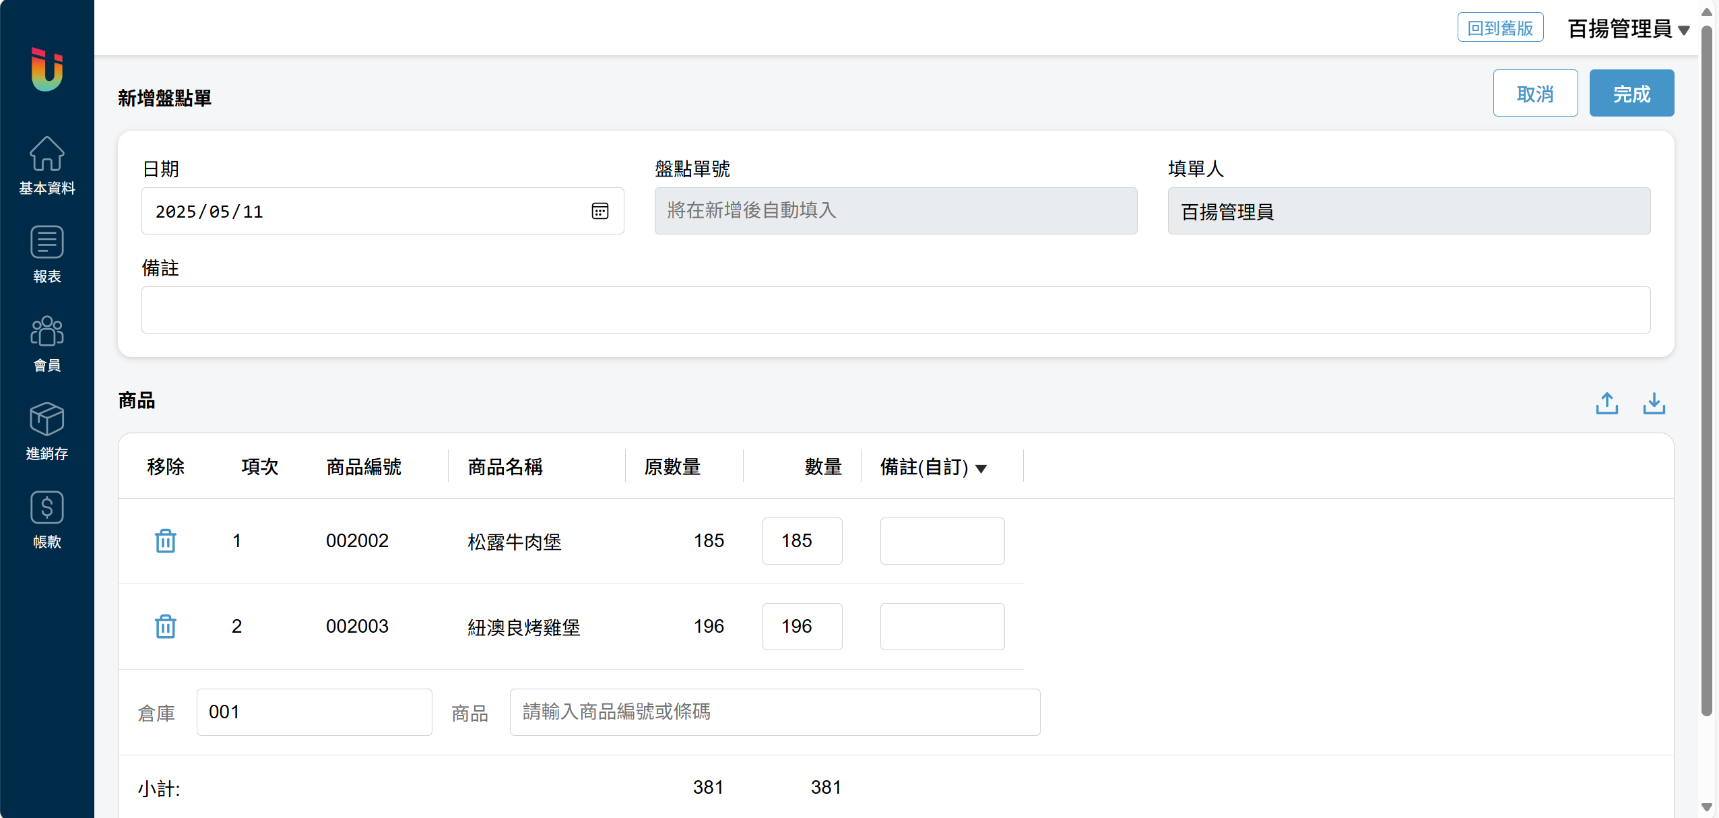Viewport: 1719px width, 818px height.
Task: Click the quantity field showing 185
Action: point(802,541)
